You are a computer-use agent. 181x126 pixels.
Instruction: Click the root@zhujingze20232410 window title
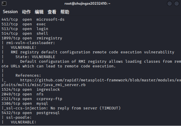(88, 3)
